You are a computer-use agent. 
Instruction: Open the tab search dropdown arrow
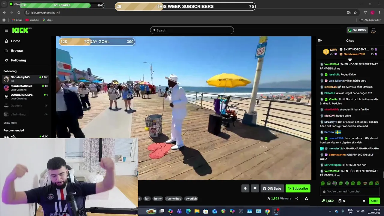[4, 4]
